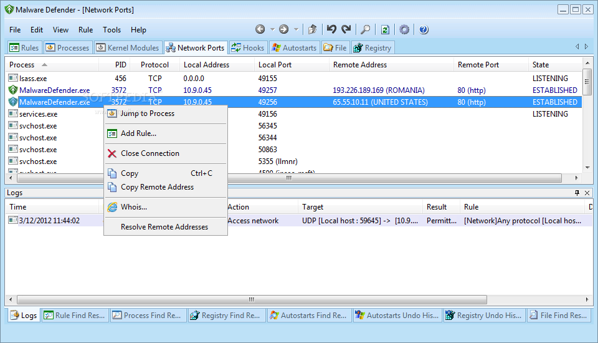Open the Back history dropdown arrow

click(x=272, y=29)
